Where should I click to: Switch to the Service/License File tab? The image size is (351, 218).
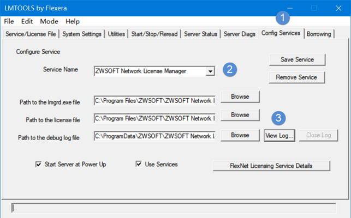(x=31, y=34)
